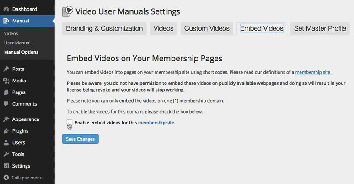354x184 pixels.
Task: Click the Video User Manuals logo icon
Action: click(68, 11)
